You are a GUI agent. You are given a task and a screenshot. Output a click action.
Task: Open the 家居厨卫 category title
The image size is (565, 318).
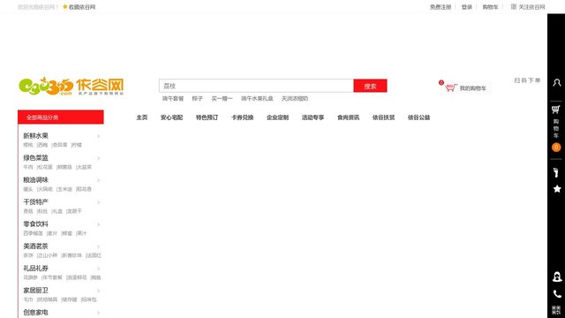[35, 291]
